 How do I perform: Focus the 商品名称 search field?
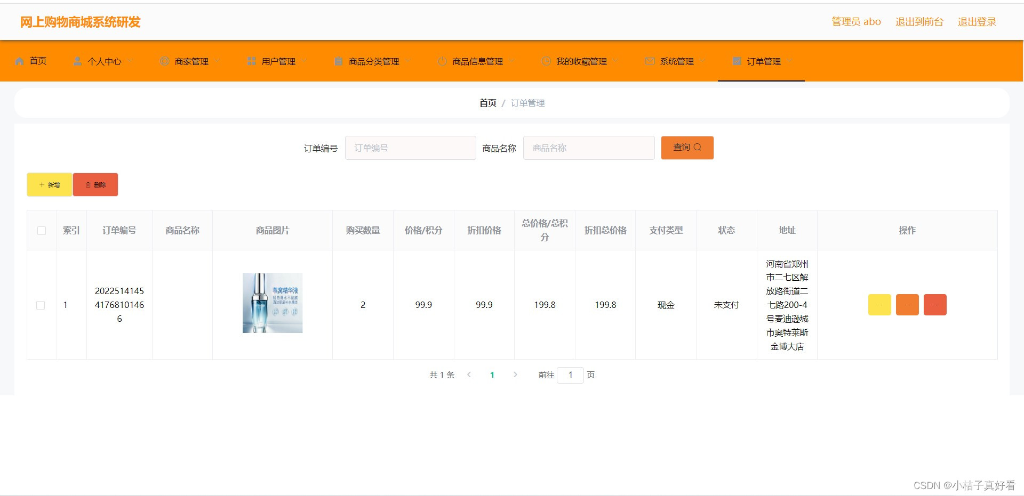click(588, 148)
